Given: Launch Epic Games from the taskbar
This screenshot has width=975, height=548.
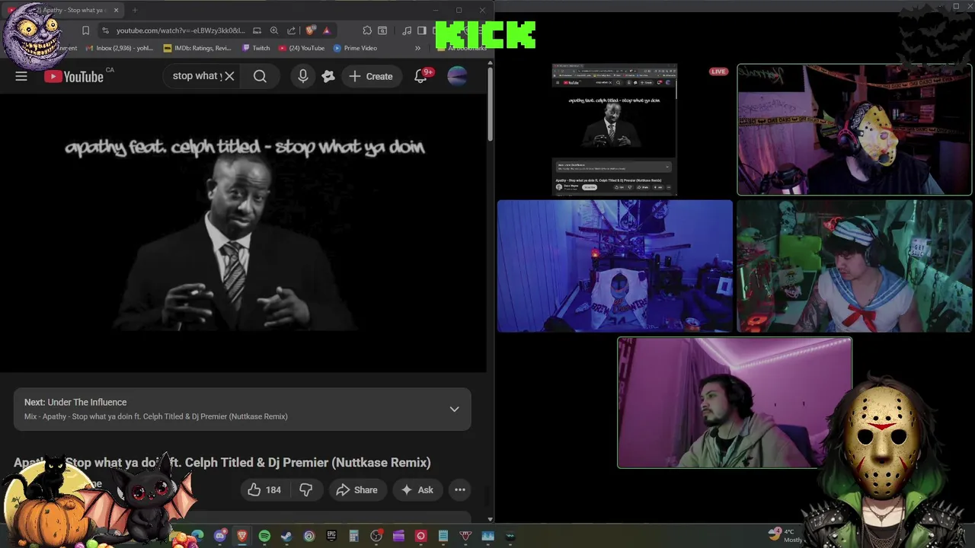Looking at the screenshot, I should (331, 536).
